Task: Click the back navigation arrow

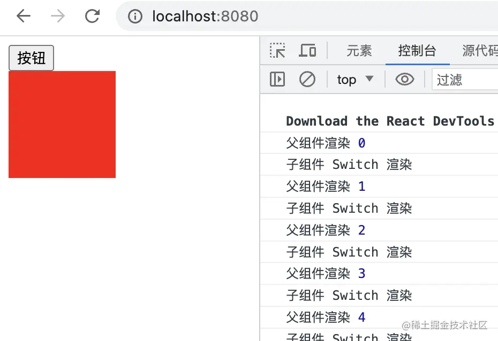Action: point(23,16)
